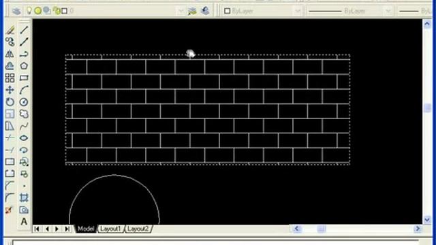Click previous layout tab arrow
The width and height of the screenshot is (436, 245).
(47, 229)
